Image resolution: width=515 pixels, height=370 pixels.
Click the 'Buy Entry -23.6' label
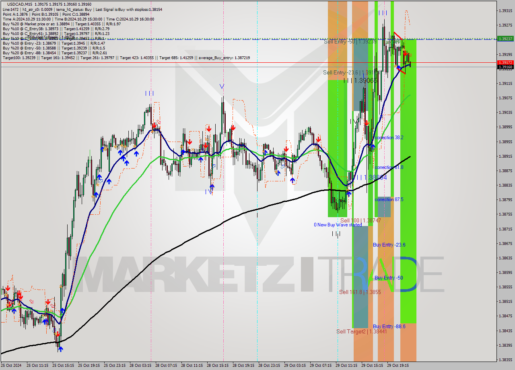[389, 245]
